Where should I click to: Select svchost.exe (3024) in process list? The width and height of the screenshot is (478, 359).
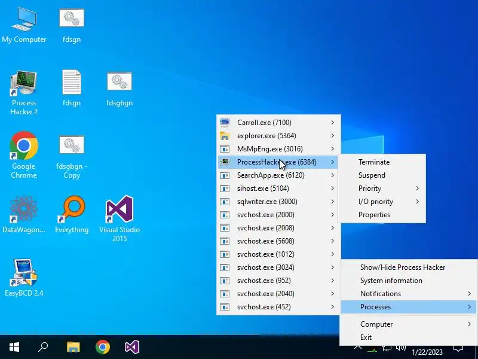coord(278,267)
